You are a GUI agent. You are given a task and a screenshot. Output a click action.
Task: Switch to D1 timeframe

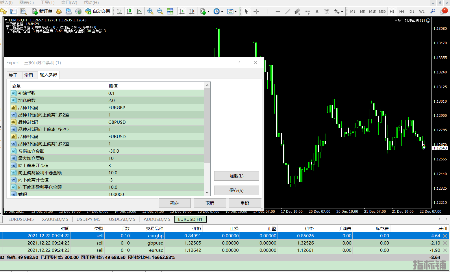point(412,12)
